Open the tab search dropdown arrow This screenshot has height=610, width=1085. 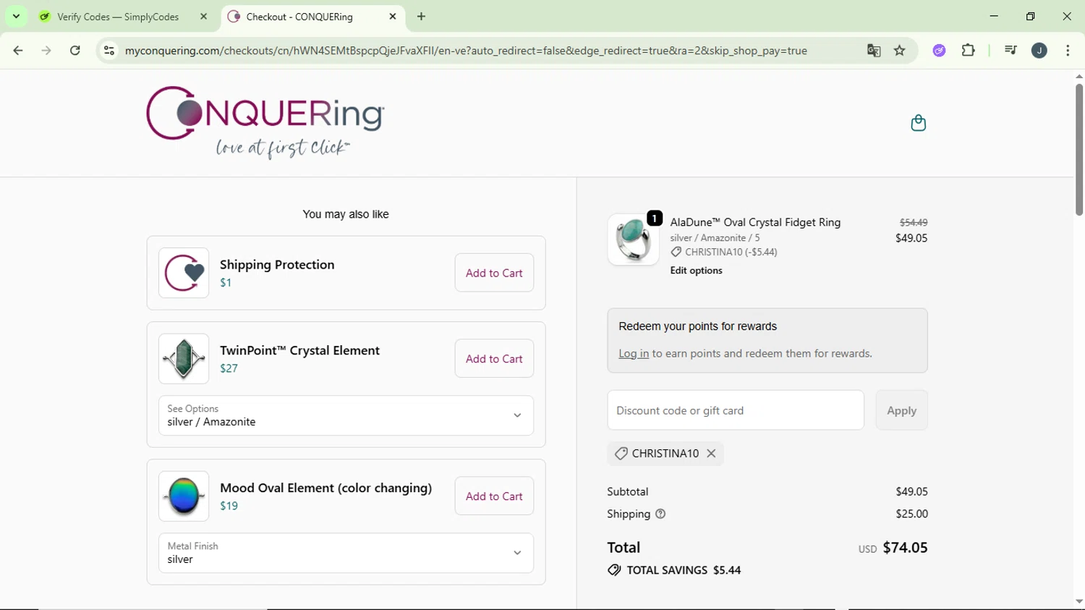click(16, 16)
